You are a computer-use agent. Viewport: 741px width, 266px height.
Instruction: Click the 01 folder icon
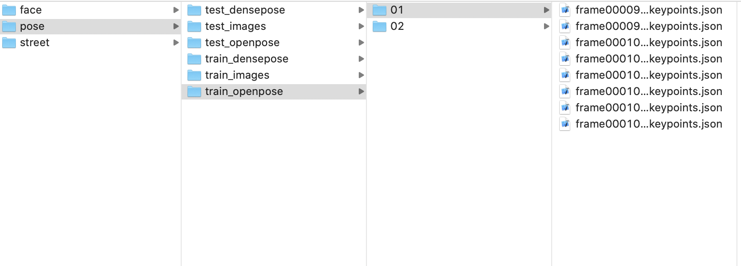click(x=379, y=9)
